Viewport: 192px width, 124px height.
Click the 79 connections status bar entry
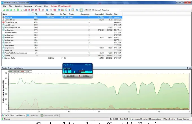tap(155, 119)
